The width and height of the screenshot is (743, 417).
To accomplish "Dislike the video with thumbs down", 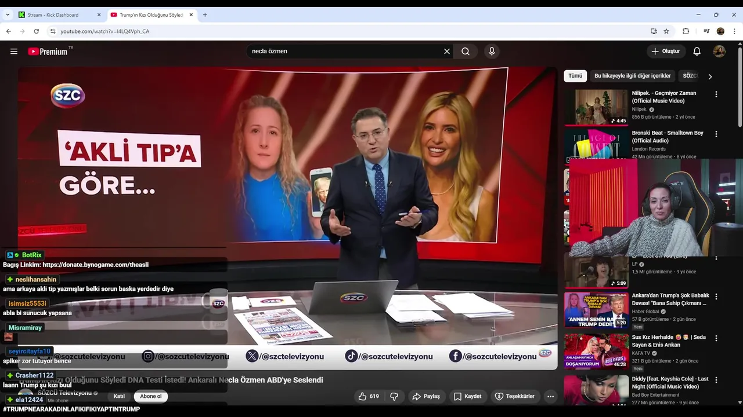I will [x=394, y=396].
